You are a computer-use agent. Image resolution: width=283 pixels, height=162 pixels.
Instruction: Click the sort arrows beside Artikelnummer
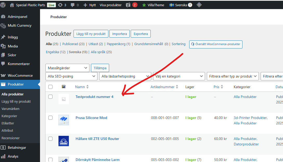tap(177, 87)
